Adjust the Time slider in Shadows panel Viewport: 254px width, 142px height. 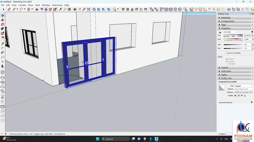click(233, 35)
